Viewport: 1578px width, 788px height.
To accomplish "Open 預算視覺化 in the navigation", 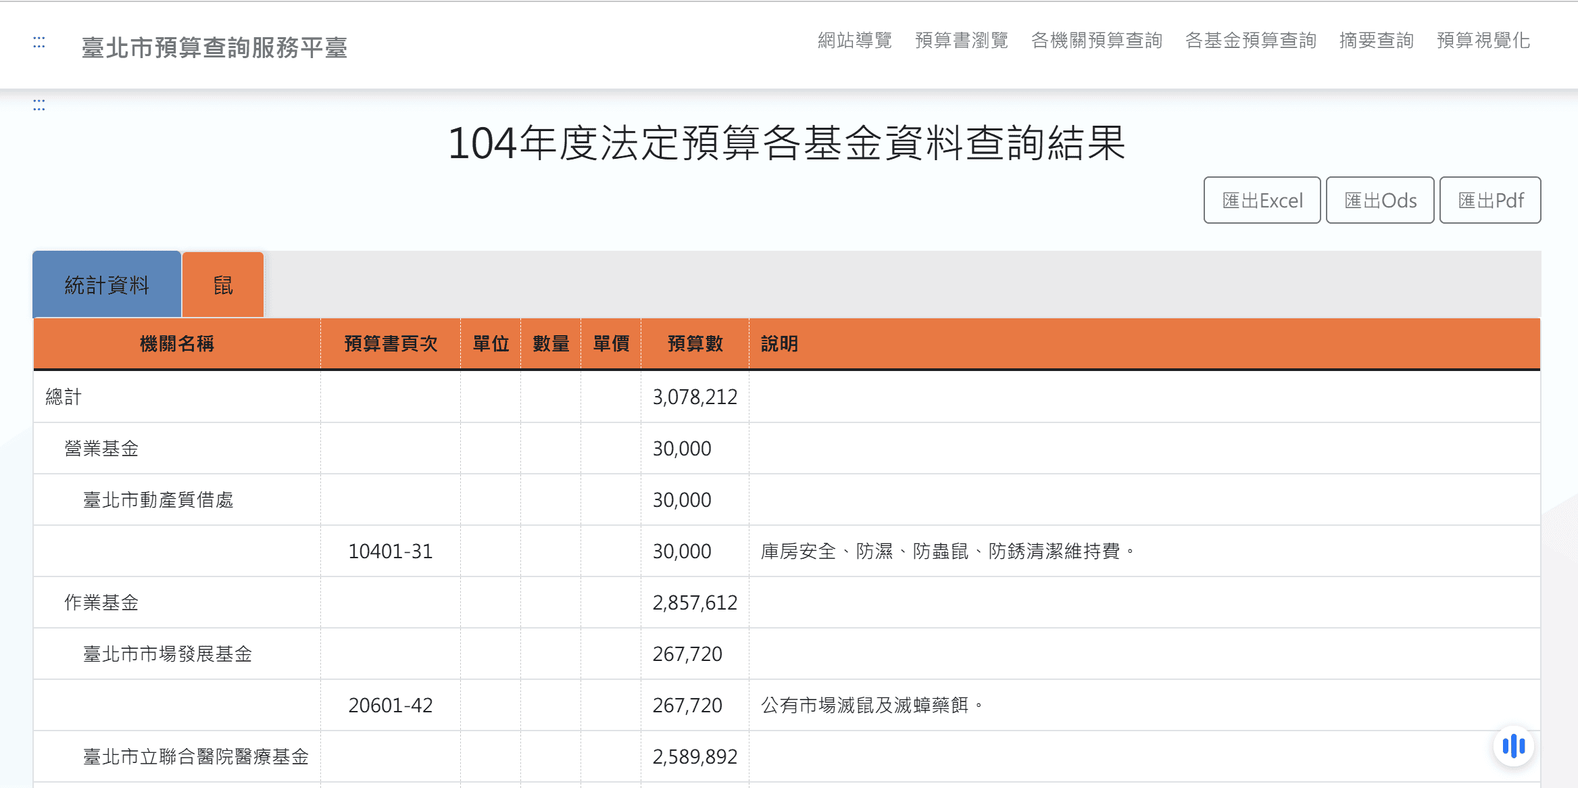I will click(x=1483, y=41).
